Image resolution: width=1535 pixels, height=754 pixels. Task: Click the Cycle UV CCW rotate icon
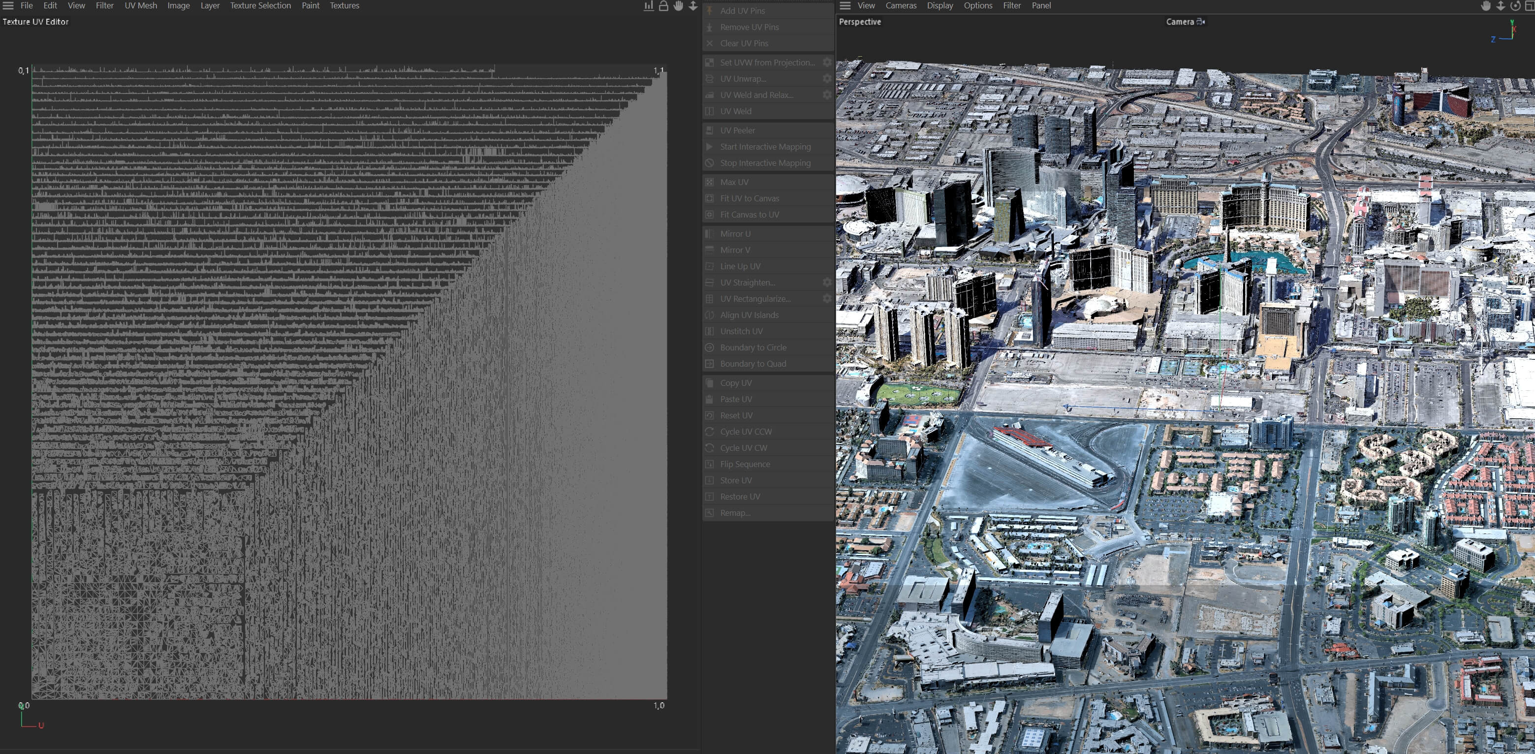tap(710, 432)
